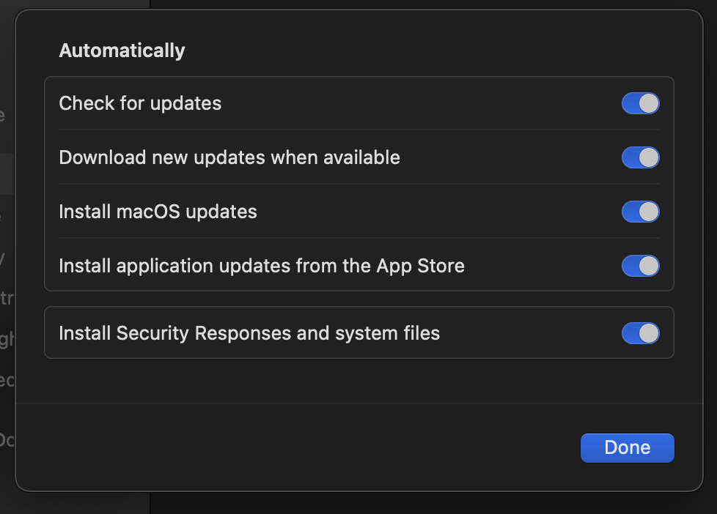Screen dimensions: 717x514
Task: Click the empty dialog footer left of Done
Action: click(x=293, y=447)
